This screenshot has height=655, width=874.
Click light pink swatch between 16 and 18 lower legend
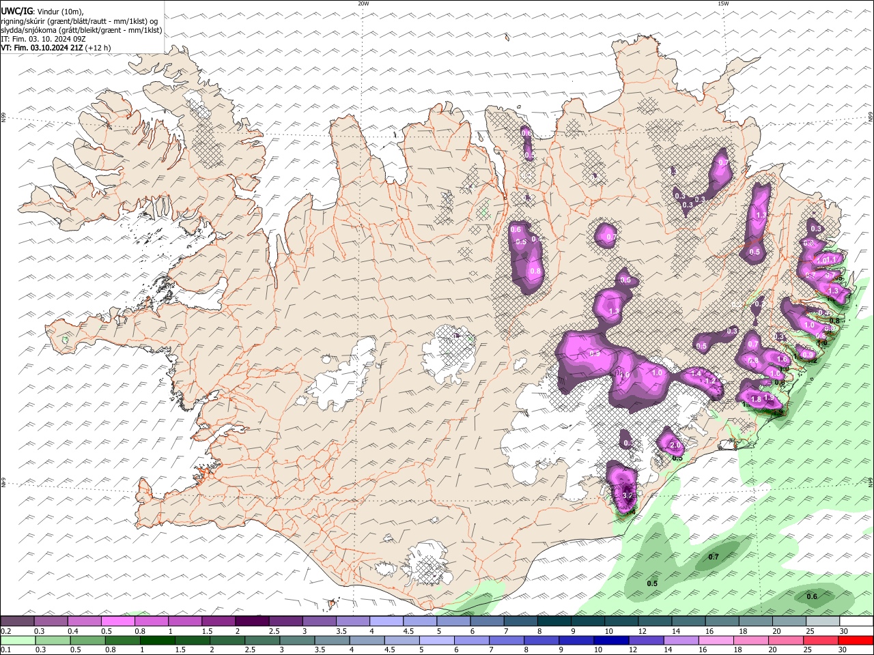point(716,640)
